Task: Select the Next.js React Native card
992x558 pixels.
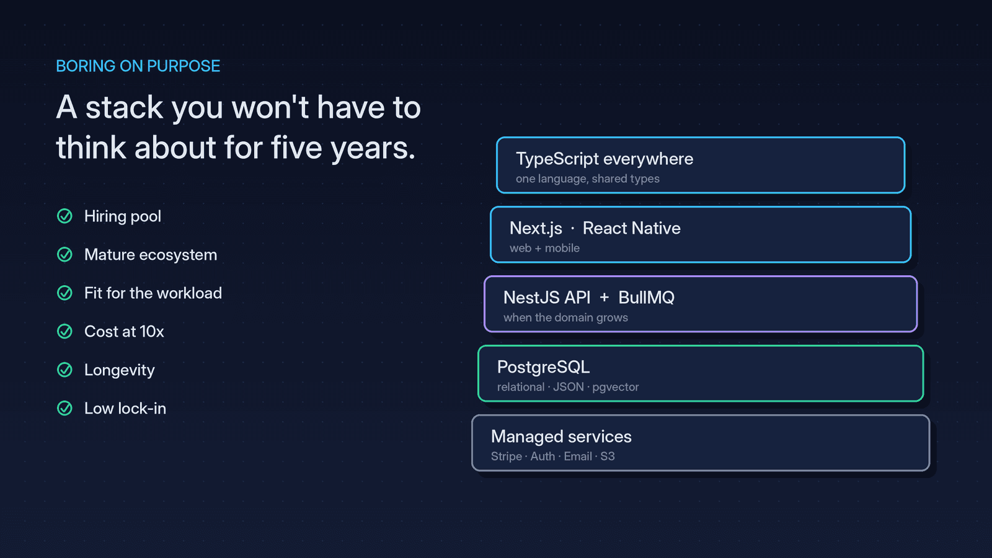Action: (x=701, y=234)
